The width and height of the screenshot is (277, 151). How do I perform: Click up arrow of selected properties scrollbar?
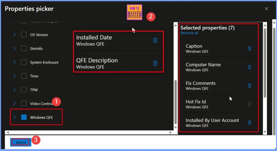[265, 25]
